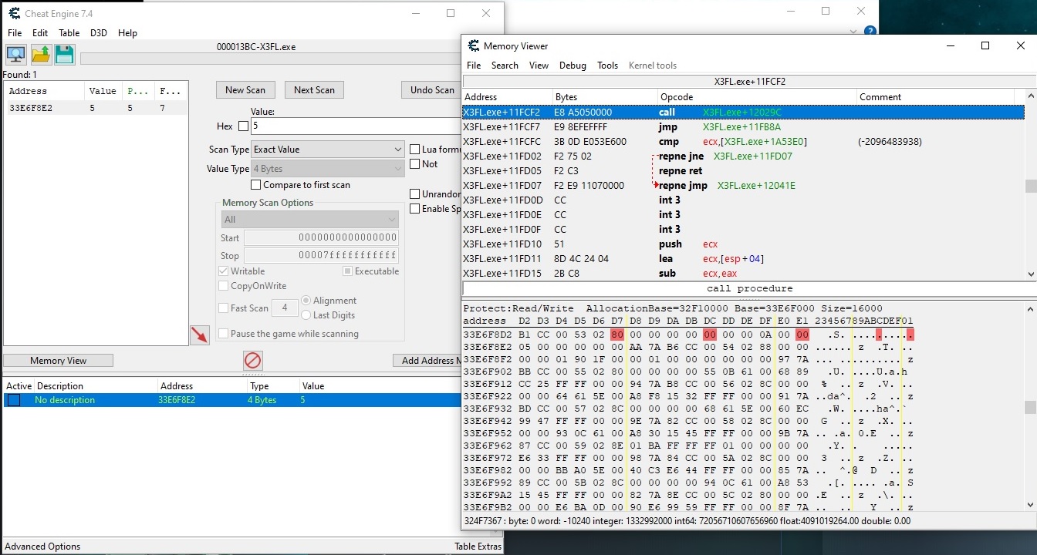Open the Scan Type dropdown

coord(327,150)
